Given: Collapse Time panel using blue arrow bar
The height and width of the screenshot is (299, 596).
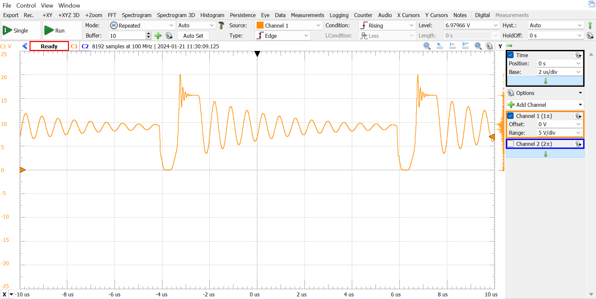Looking at the screenshot, I should point(545,81).
